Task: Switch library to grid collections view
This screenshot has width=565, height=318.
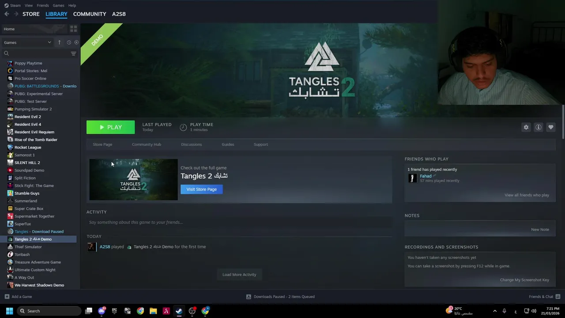Action: pos(73,29)
